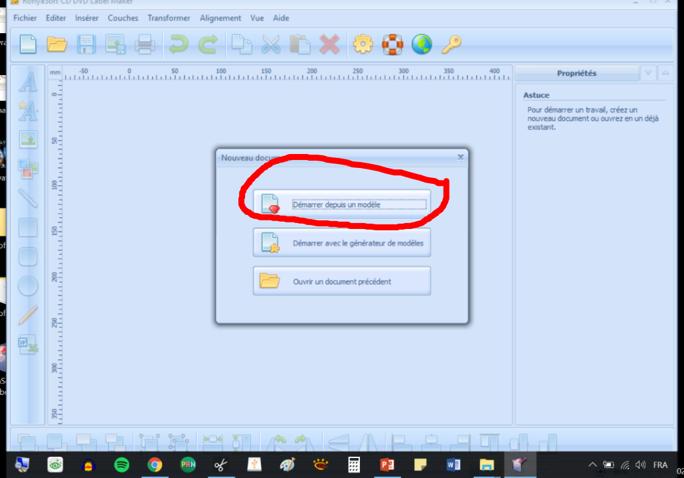Open PowerPoint from the taskbar
Image resolution: width=684 pixels, height=478 pixels.
387,465
